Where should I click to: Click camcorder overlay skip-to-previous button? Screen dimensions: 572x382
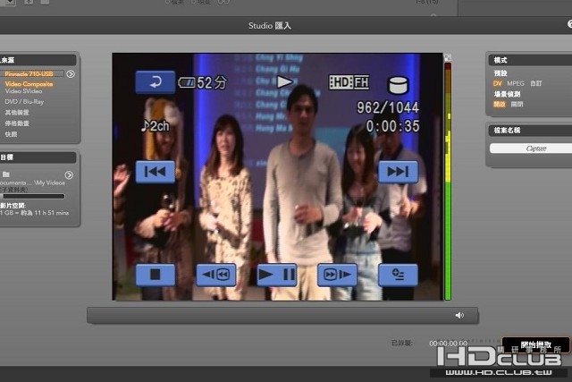(155, 172)
